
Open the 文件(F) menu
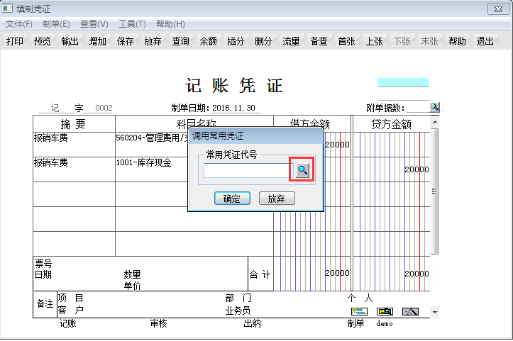(19, 24)
